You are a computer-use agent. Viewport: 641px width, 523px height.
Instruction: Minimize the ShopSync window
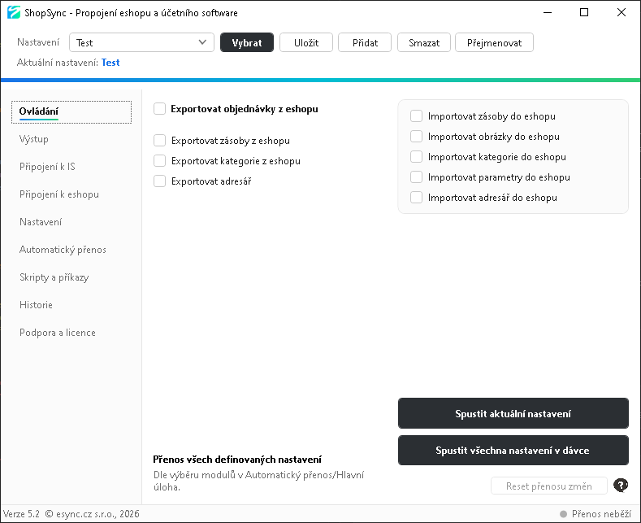coord(548,12)
